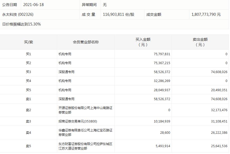Click 深股通专用 in the 卖1 row
The height and width of the screenshot is (154, 230).
coord(66,99)
